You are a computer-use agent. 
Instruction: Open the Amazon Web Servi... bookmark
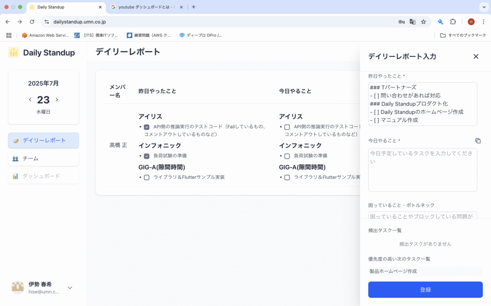click(45, 35)
